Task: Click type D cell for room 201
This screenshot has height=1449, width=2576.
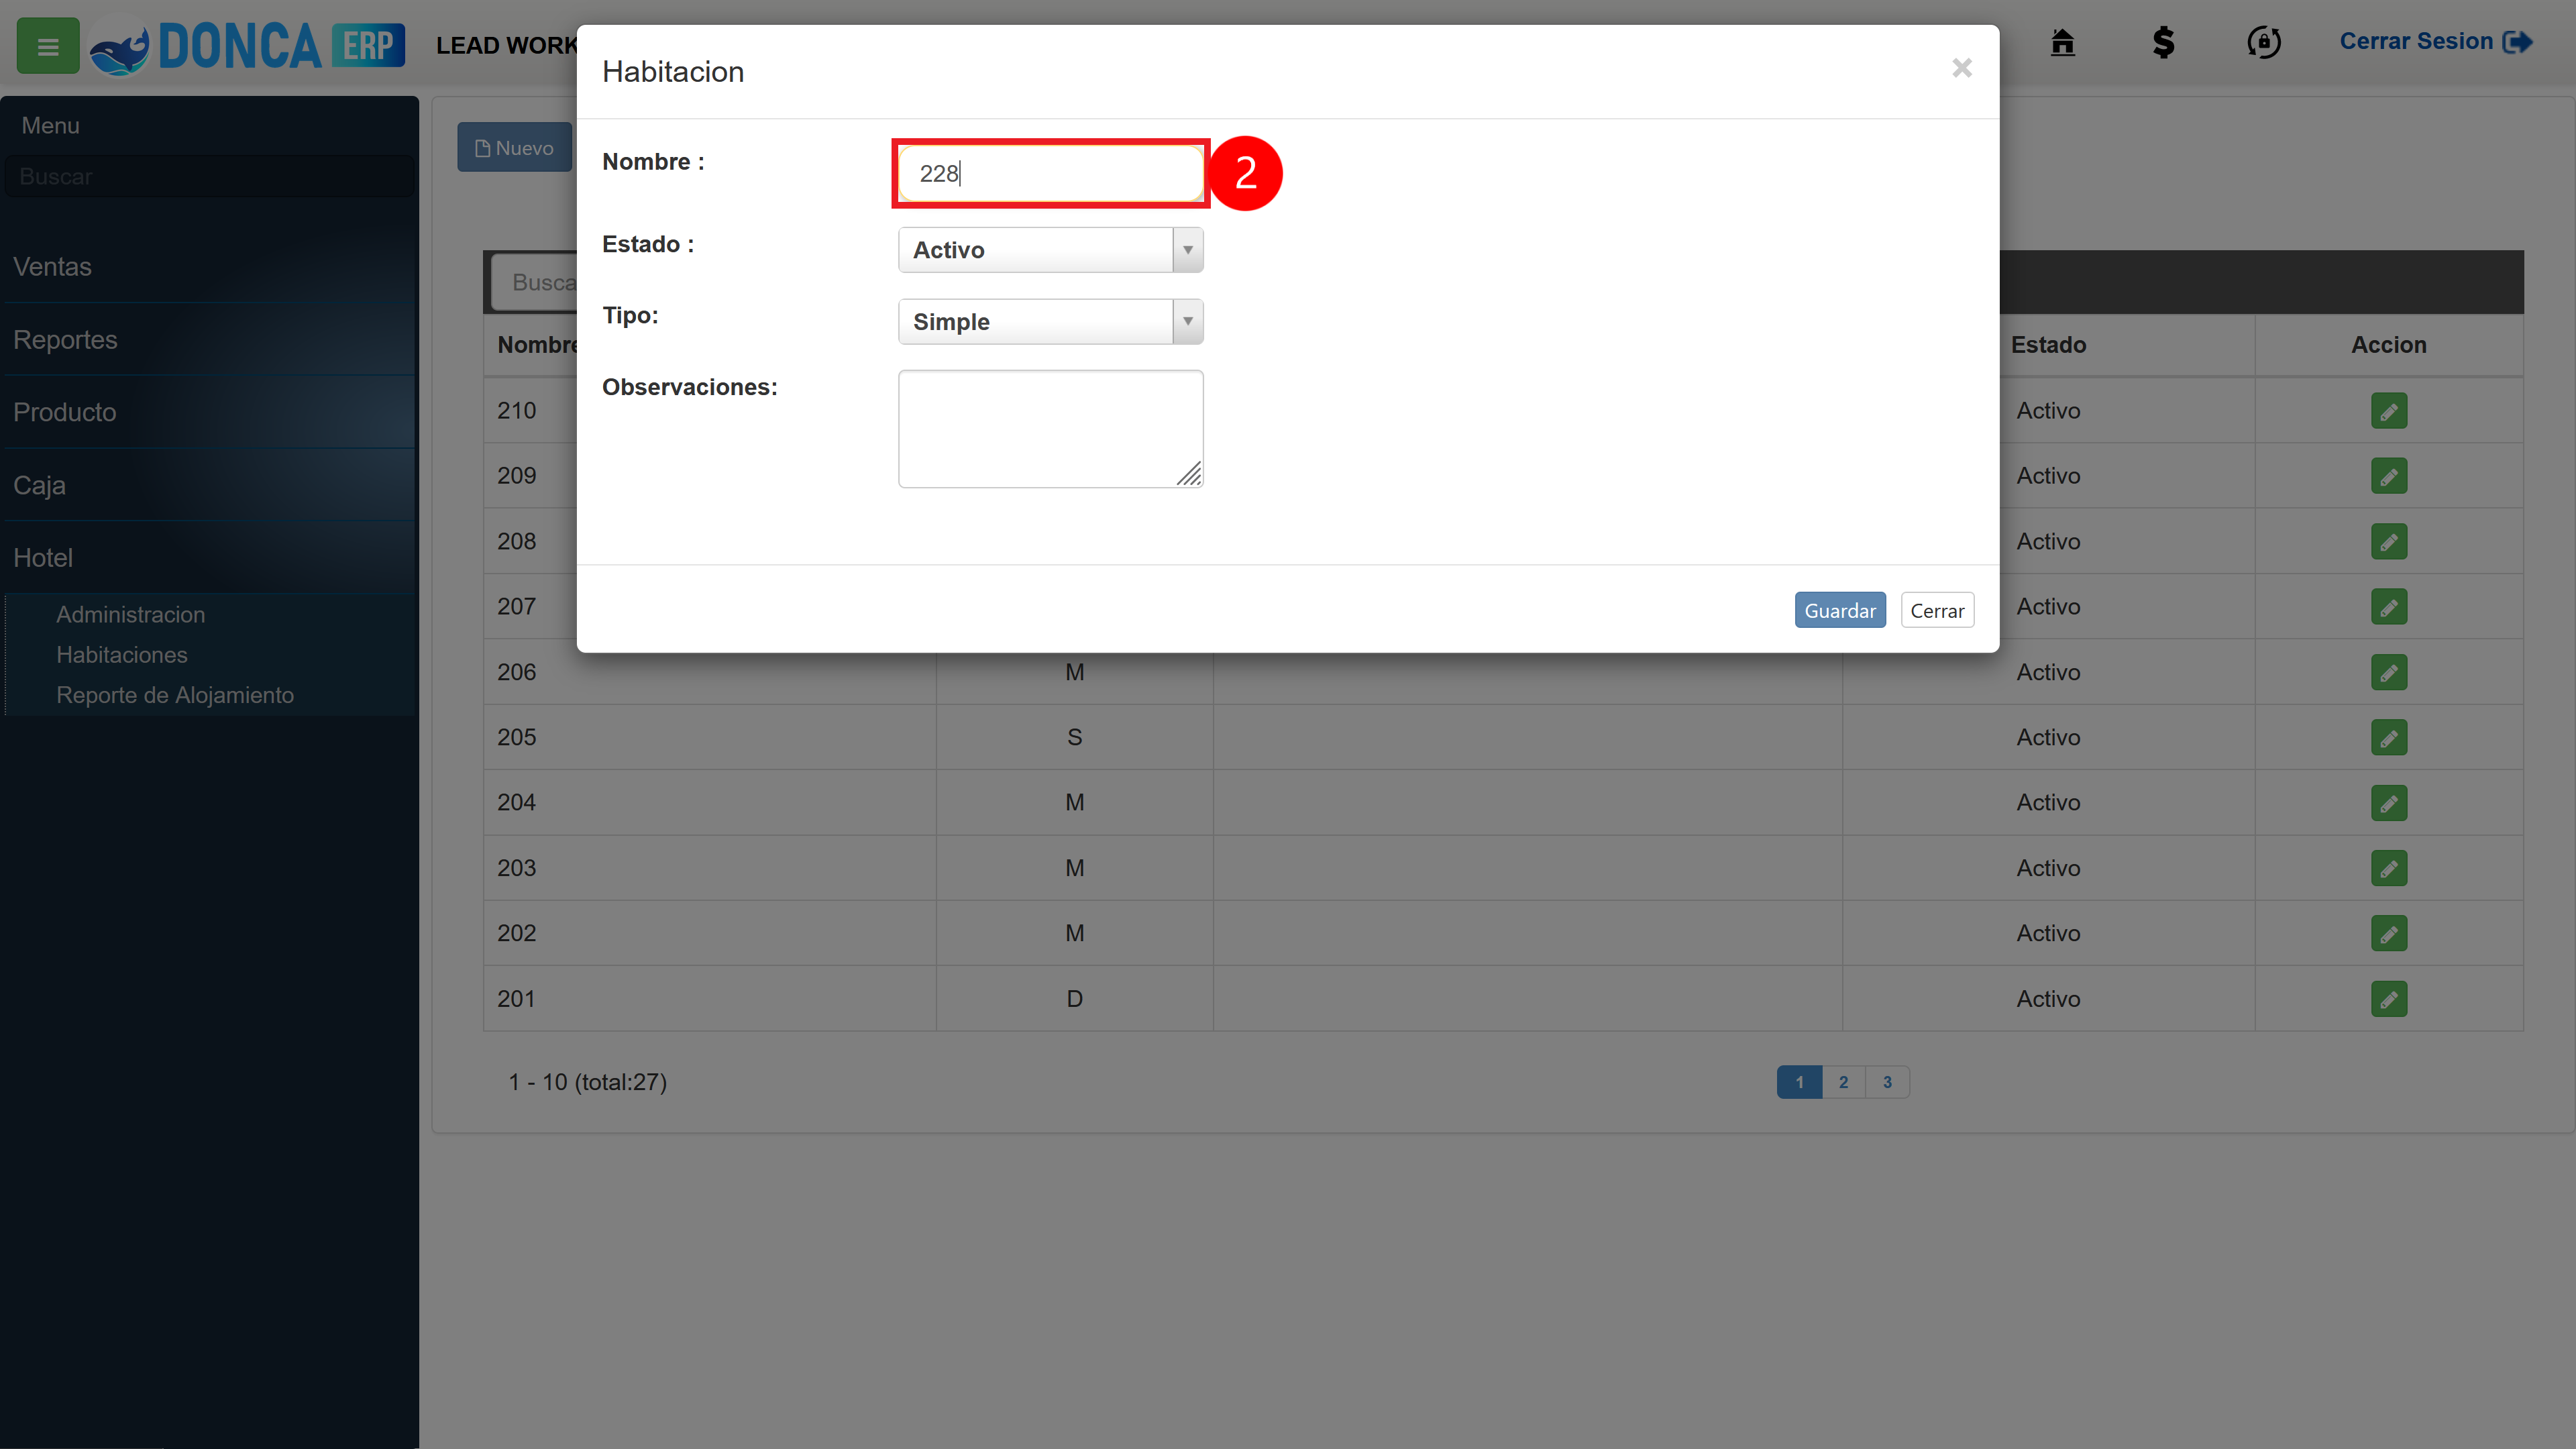Action: tap(1074, 998)
